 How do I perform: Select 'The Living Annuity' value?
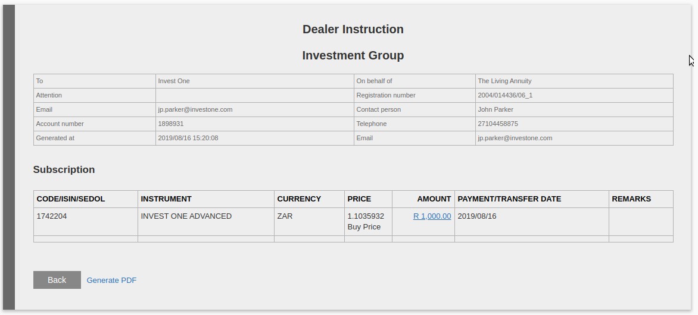click(x=504, y=81)
